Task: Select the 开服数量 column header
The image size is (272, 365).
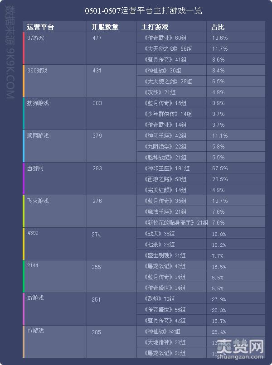Action: 105,27
